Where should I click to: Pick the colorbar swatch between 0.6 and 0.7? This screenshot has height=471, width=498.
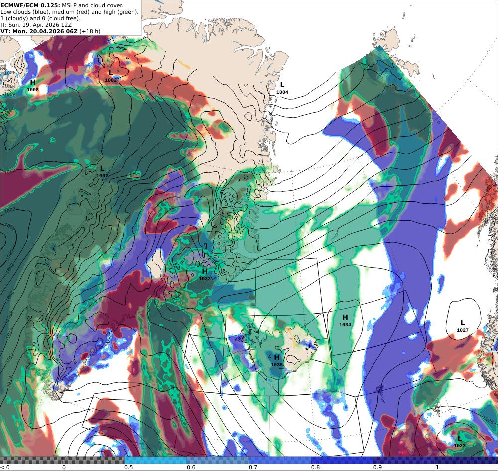click(218, 460)
